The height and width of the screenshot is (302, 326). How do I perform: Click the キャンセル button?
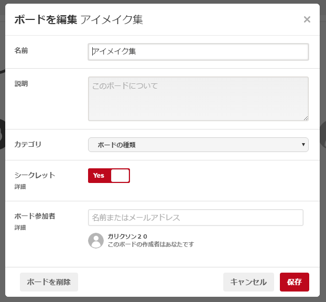pos(248,282)
